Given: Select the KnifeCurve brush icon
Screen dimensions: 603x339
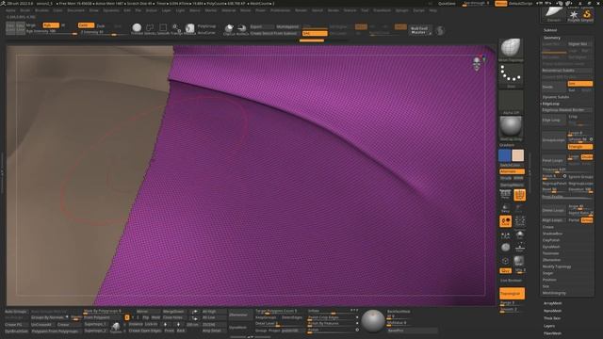Looking at the screenshot, I should point(242,28).
